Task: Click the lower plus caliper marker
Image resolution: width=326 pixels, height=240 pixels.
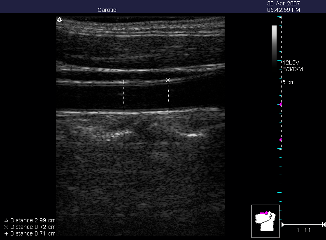Action: coord(124,113)
